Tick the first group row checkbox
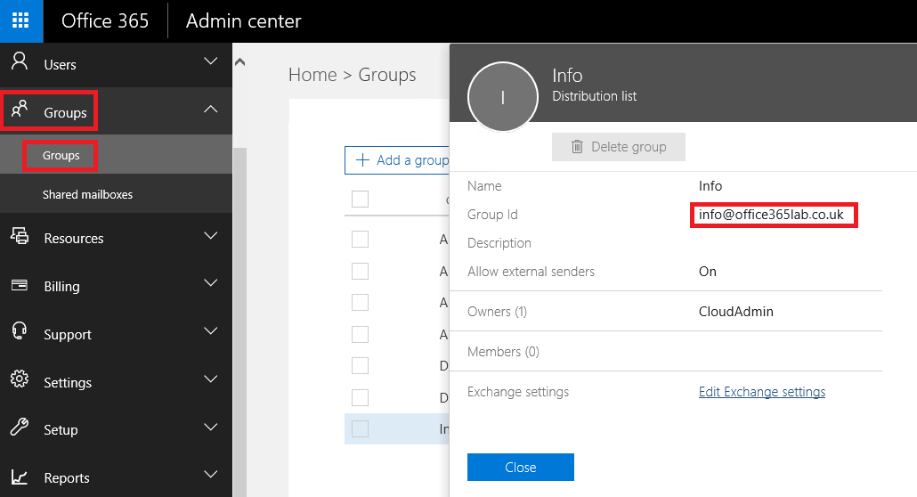Screen dimensions: 917x497 coord(361,239)
